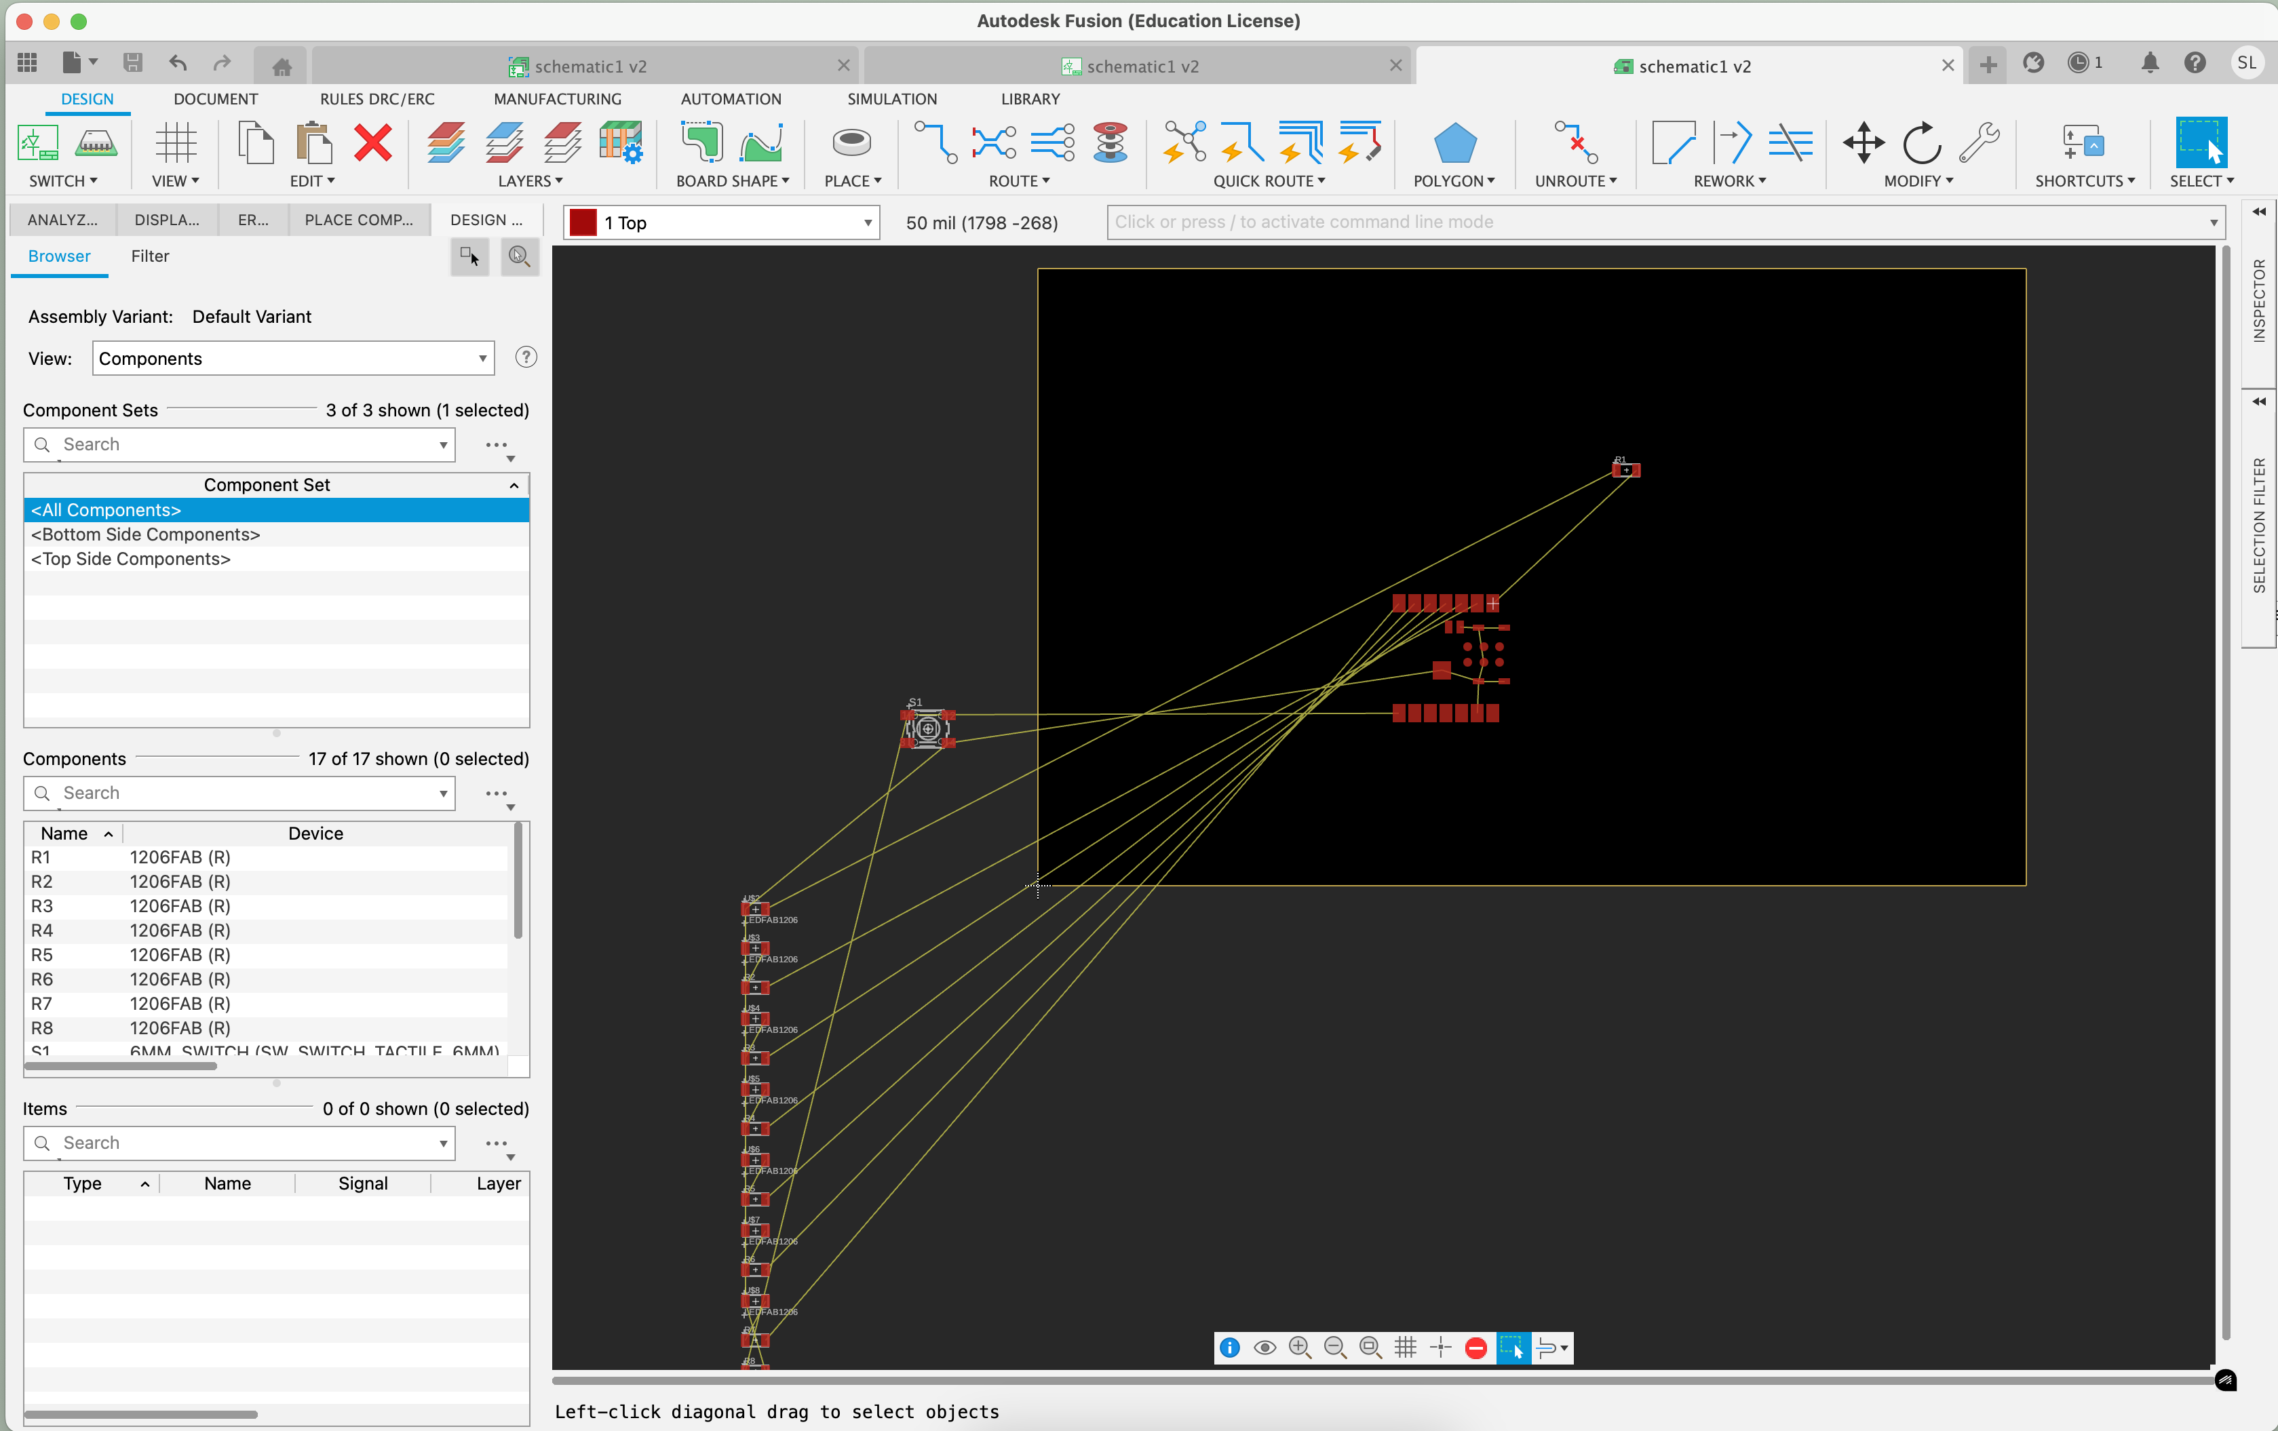2278x1431 pixels.
Task: Switch to the PLACE COMP... panel tab
Action: 359,220
